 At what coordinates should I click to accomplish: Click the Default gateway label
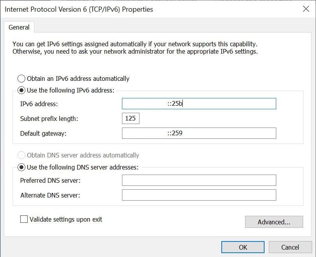(x=43, y=133)
